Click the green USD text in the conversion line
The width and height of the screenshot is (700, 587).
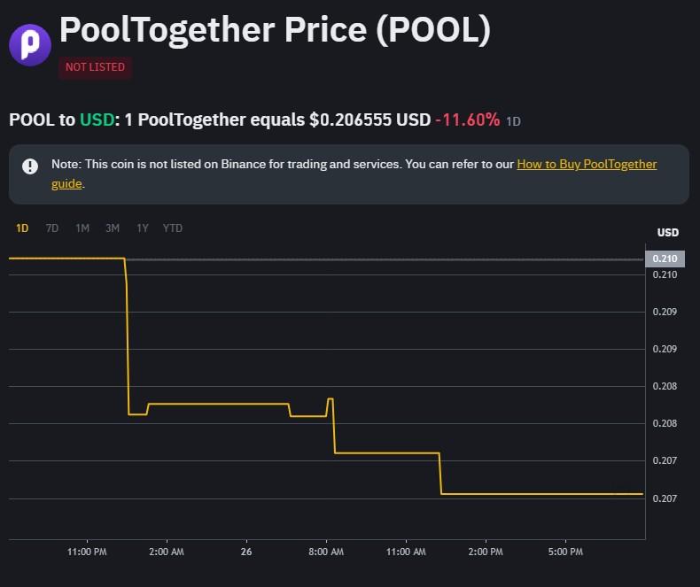(x=97, y=120)
